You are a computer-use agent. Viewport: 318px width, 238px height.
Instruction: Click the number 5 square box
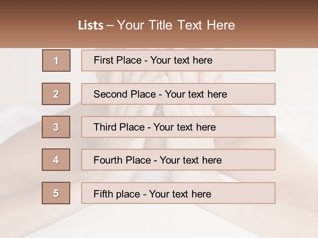pos(56,193)
